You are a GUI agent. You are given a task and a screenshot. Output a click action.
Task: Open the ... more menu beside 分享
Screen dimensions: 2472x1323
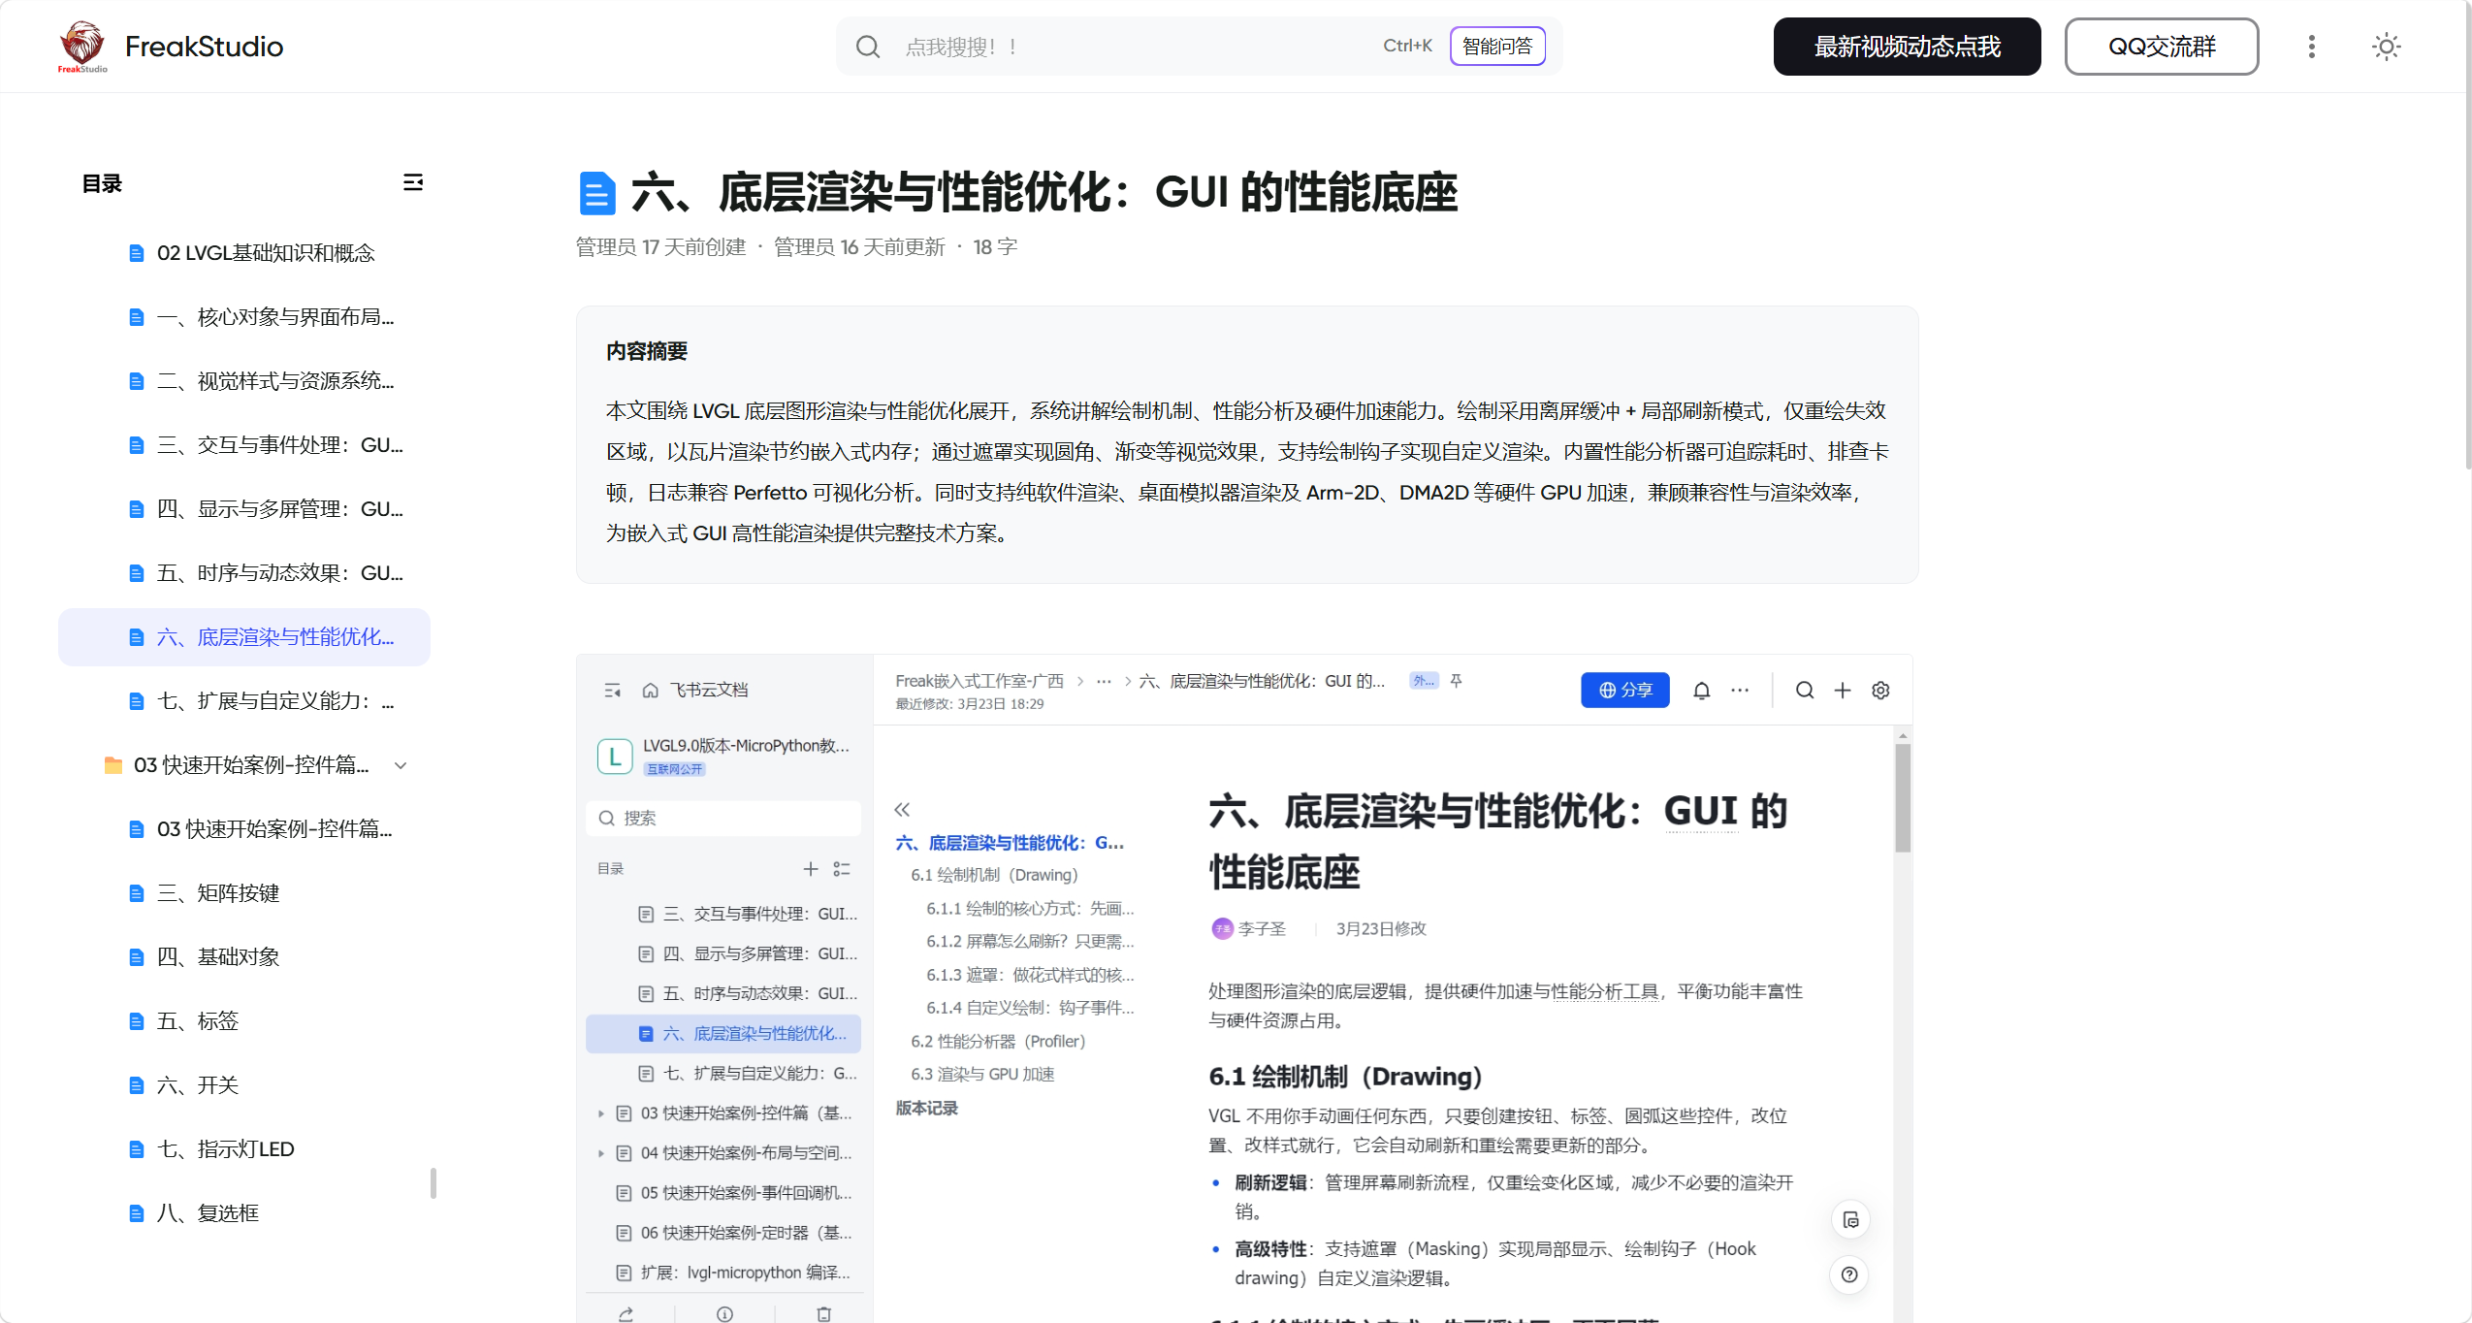[x=1738, y=690]
